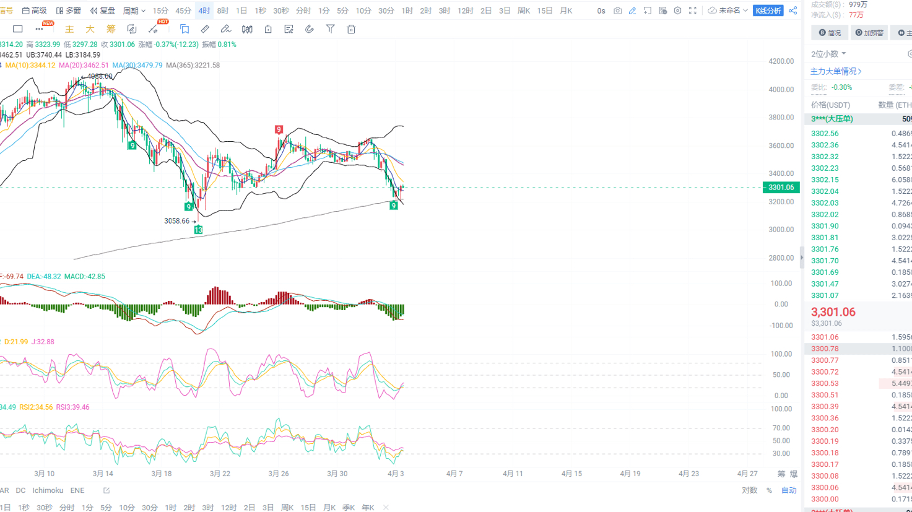This screenshot has width=912, height=512.
Task: Toggle 多窗 multi-window mode
Action: tap(68, 11)
